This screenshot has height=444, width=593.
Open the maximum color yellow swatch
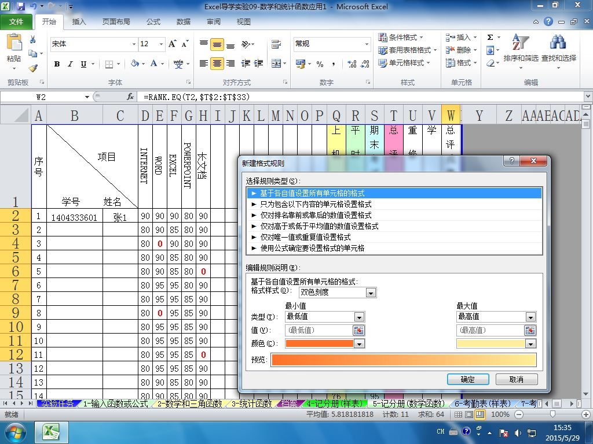(496, 343)
